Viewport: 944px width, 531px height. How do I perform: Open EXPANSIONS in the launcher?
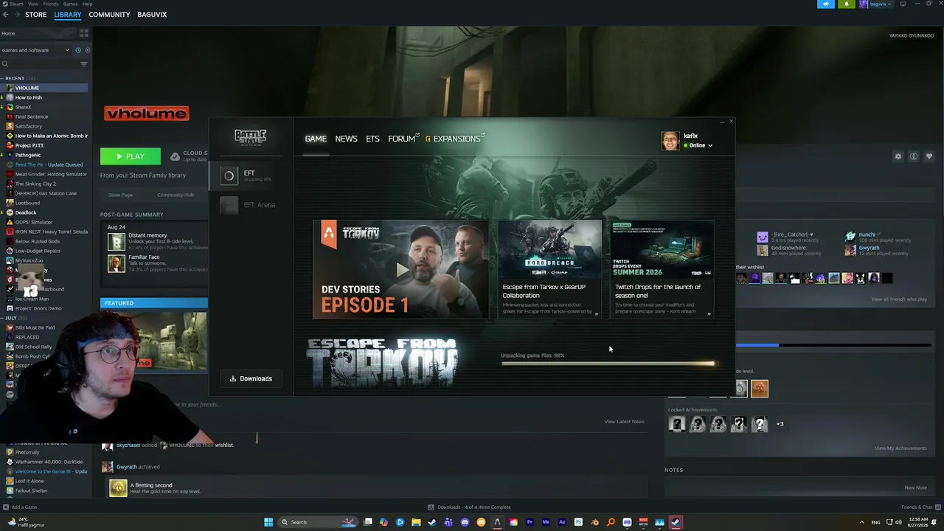pyautogui.click(x=456, y=139)
